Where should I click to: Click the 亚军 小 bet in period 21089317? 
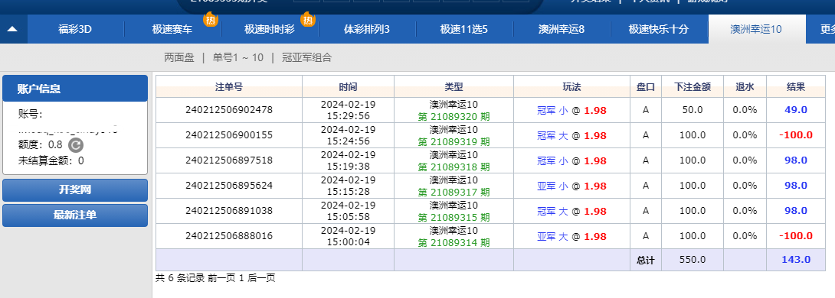point(553,186)
